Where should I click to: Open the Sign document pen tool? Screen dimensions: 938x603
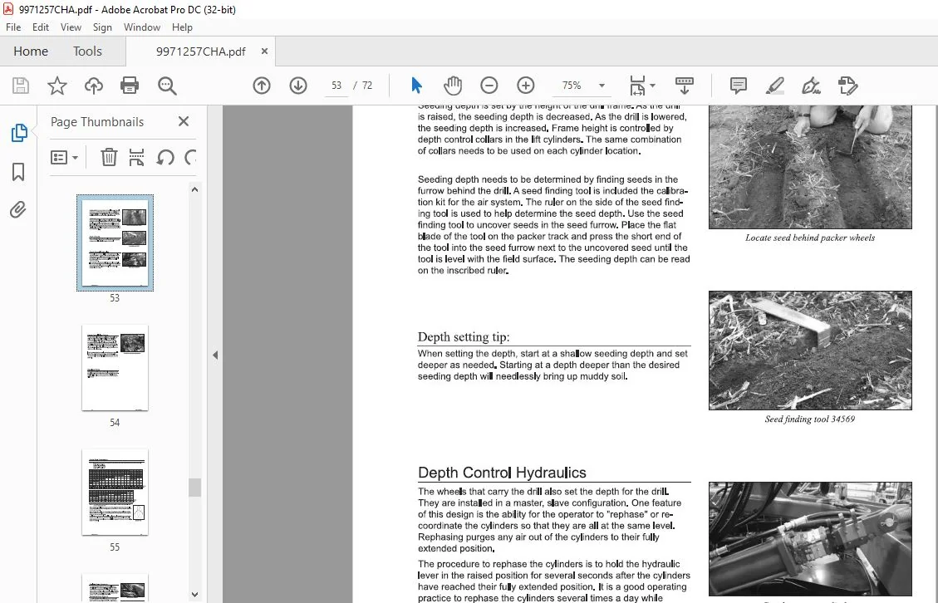click(811, 86)
